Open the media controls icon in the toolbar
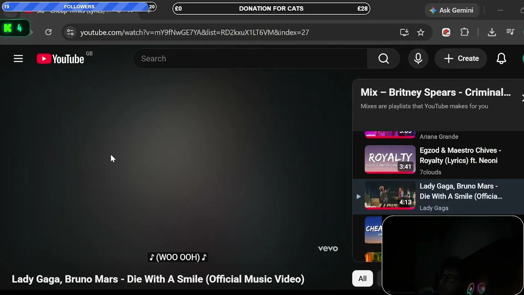This screenshot has height=295, width=524. [510, 32]
